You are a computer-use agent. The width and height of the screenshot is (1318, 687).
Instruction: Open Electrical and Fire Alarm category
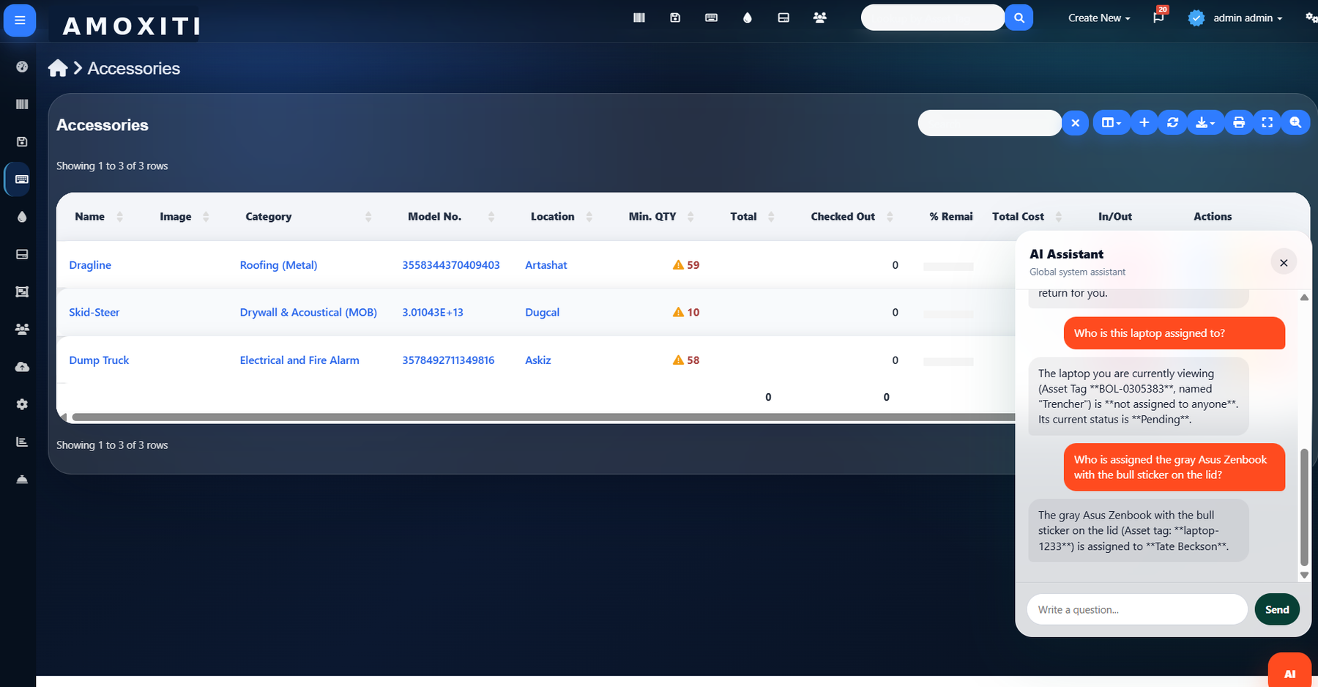pos(299,360)
